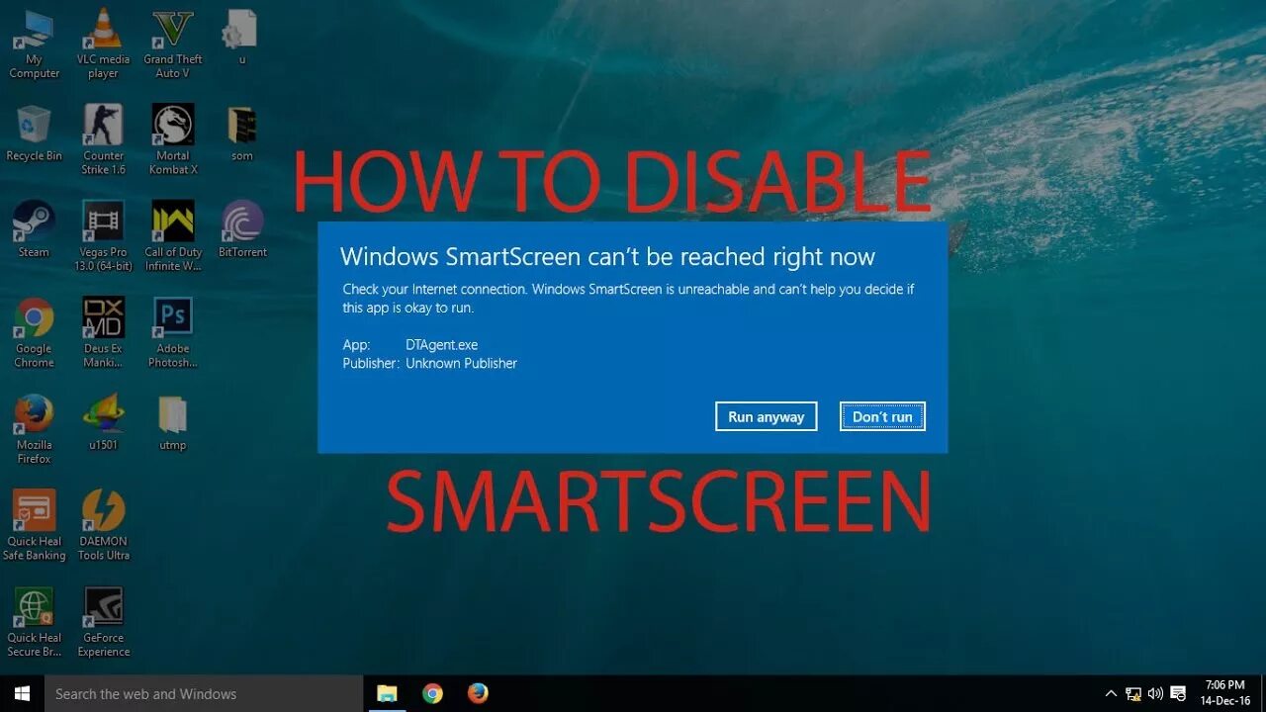Open Quick Heal Safe Banking
Screen dimensions: 1266x712
coord(34,526)
